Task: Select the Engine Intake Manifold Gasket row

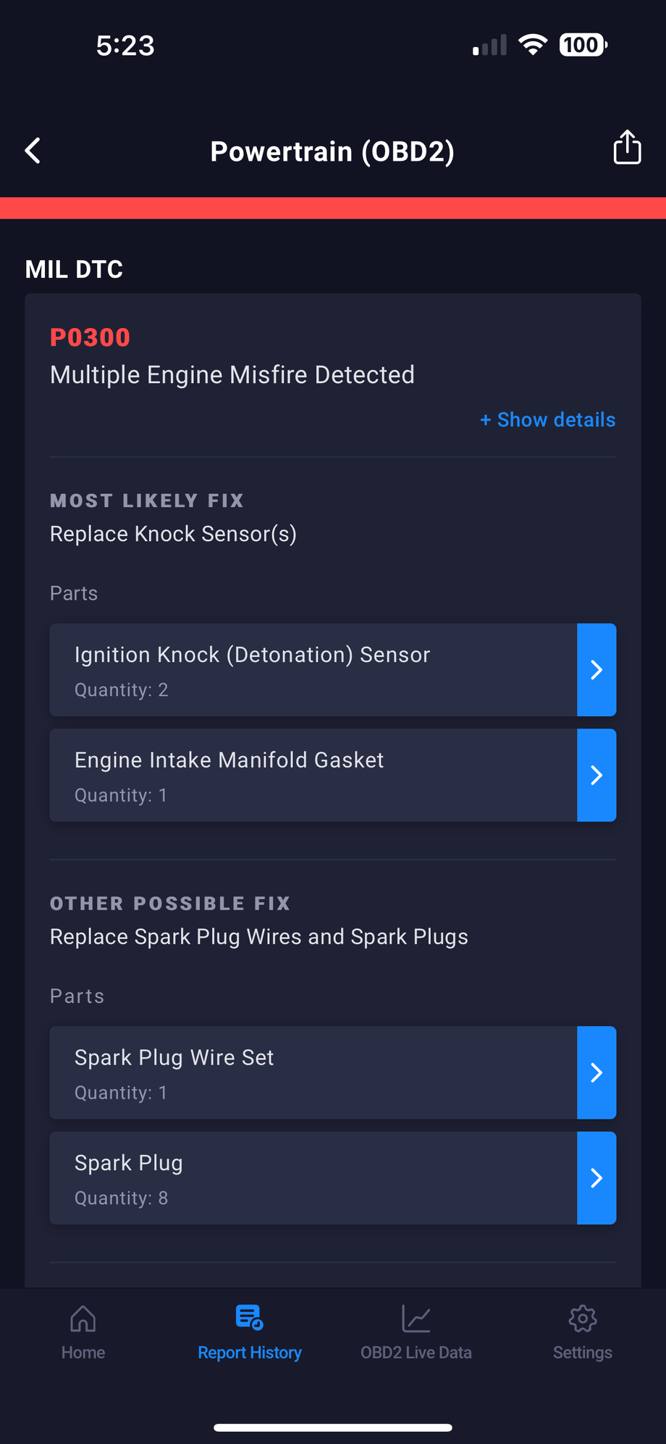Action: [x=313, y=776]
